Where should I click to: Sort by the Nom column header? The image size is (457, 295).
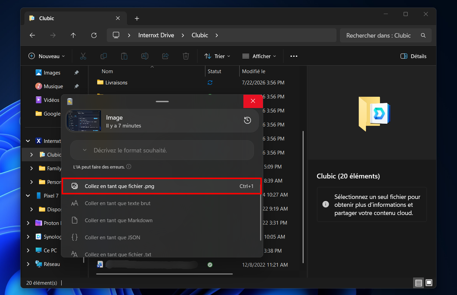[x=107, y=71]
